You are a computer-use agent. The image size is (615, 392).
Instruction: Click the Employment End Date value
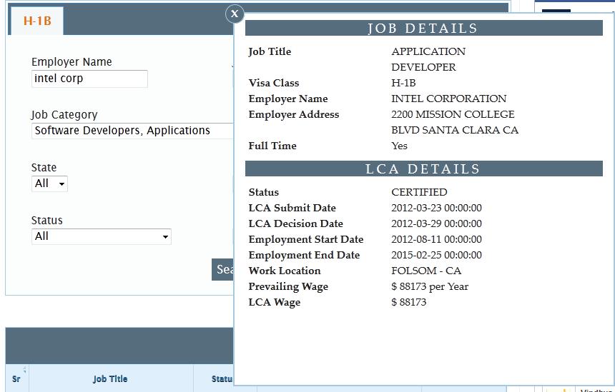[x=436, y=255]
